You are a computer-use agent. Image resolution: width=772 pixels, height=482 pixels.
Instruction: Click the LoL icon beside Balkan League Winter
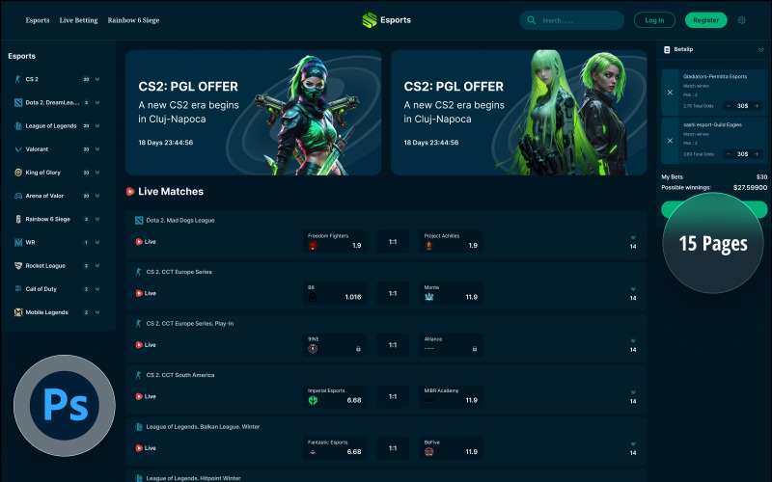(139, 426)
